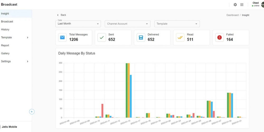The image size is (264, 132).
Task: Click the Sent checkmark icon
Action: click(102, 37)
